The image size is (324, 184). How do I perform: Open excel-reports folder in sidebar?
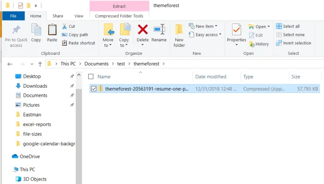[33, 124]
